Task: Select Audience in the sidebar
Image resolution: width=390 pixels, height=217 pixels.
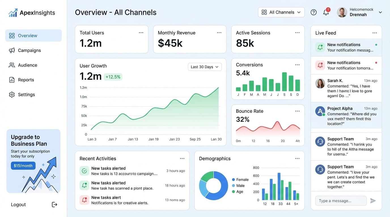Action: (27, 65)
